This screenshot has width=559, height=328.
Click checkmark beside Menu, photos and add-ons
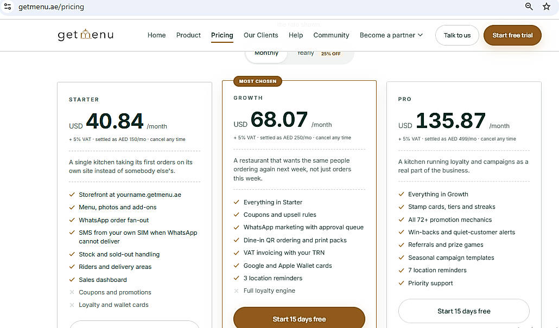72,207
